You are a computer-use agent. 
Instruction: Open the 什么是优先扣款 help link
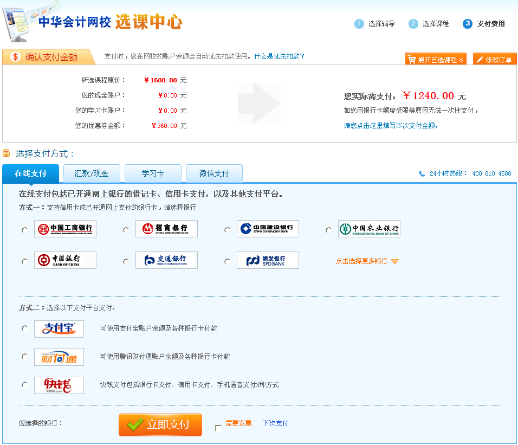tap(279, 56)
